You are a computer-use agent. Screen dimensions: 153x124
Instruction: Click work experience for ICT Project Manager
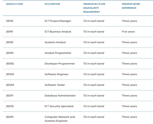tap(129, 21)
